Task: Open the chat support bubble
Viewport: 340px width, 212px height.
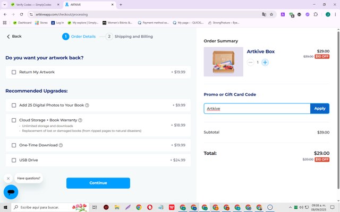Action: (x=11, y=192)
